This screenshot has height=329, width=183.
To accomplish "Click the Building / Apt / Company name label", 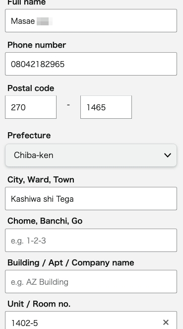I will pyautogui.click(x=71, y=263).
